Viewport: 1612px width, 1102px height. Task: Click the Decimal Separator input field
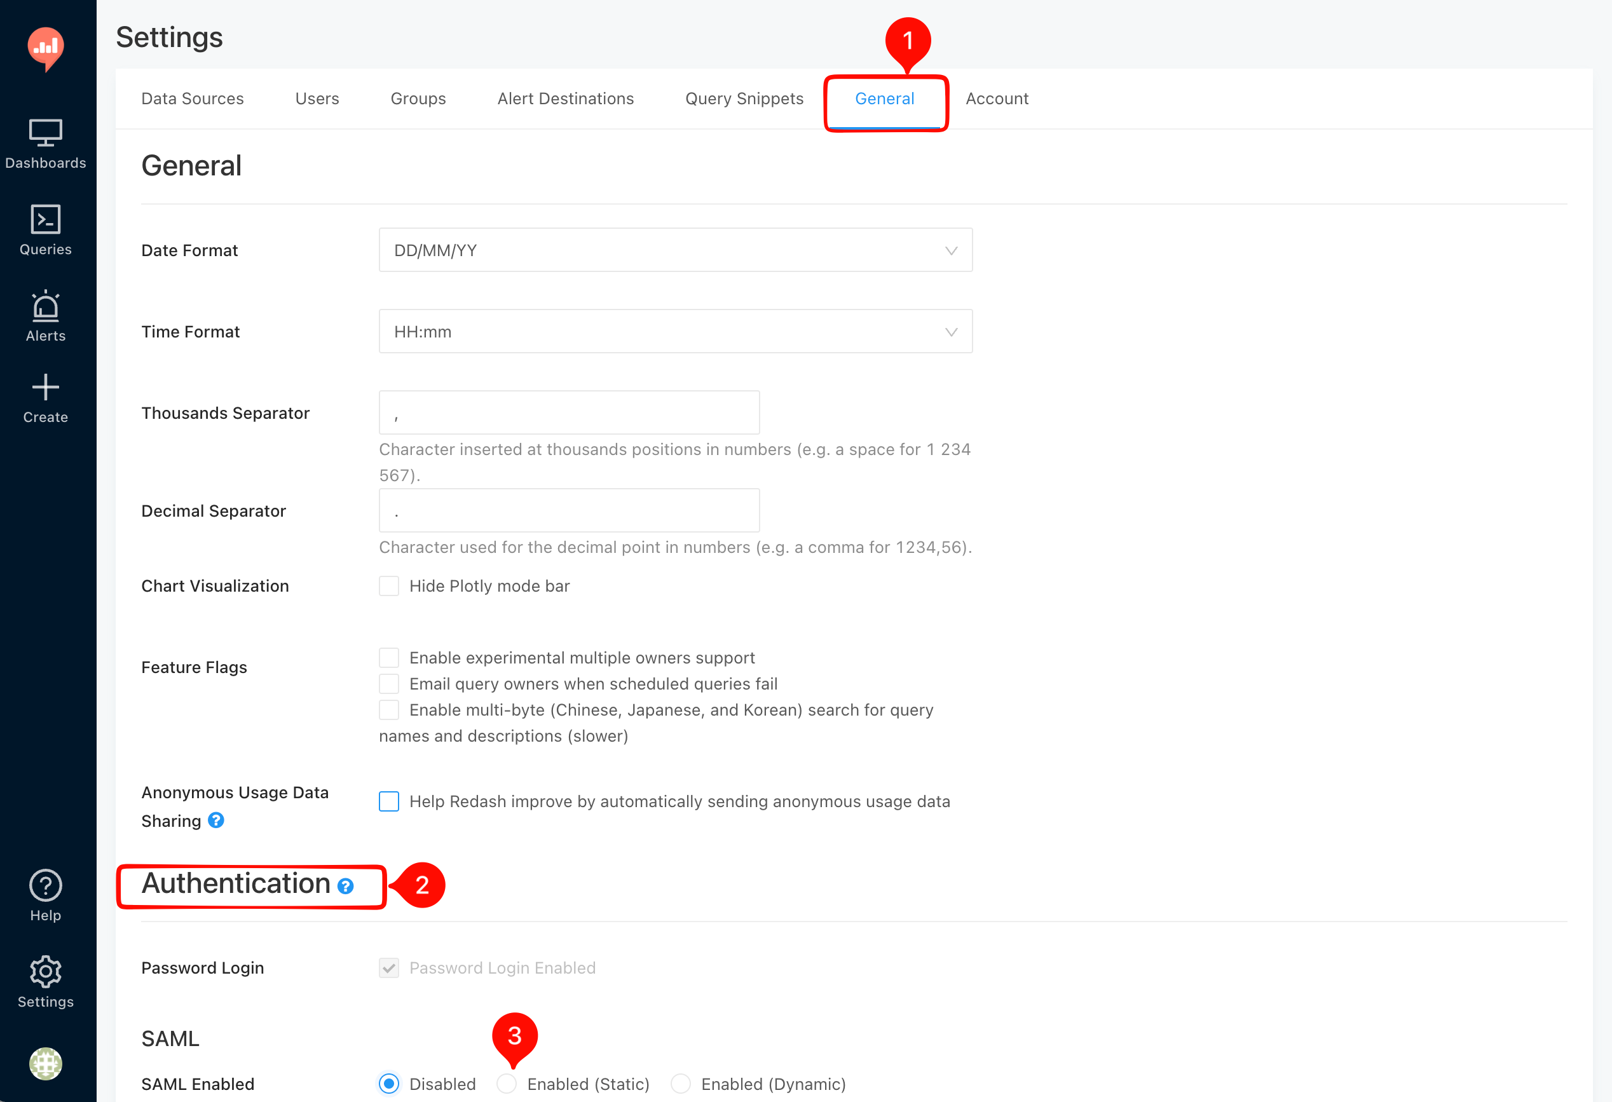pos(570,510)
